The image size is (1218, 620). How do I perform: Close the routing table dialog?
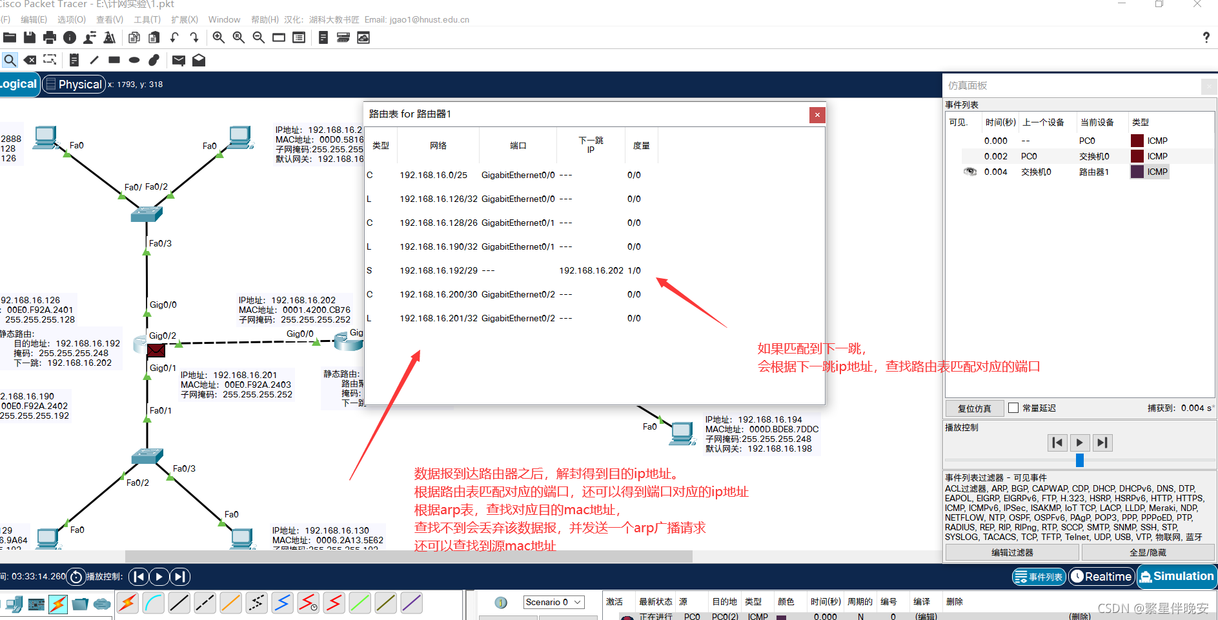[x=817, y=115]
